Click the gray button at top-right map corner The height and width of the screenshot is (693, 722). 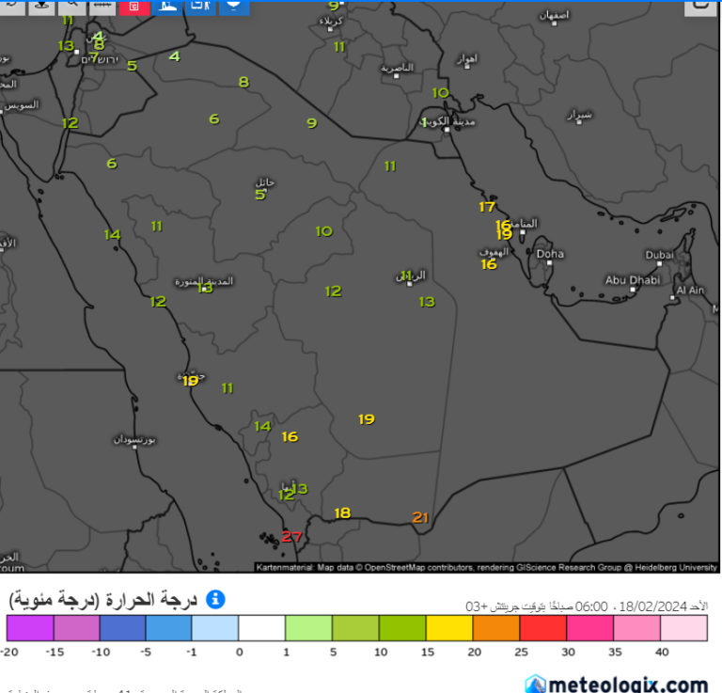point(700,7)
